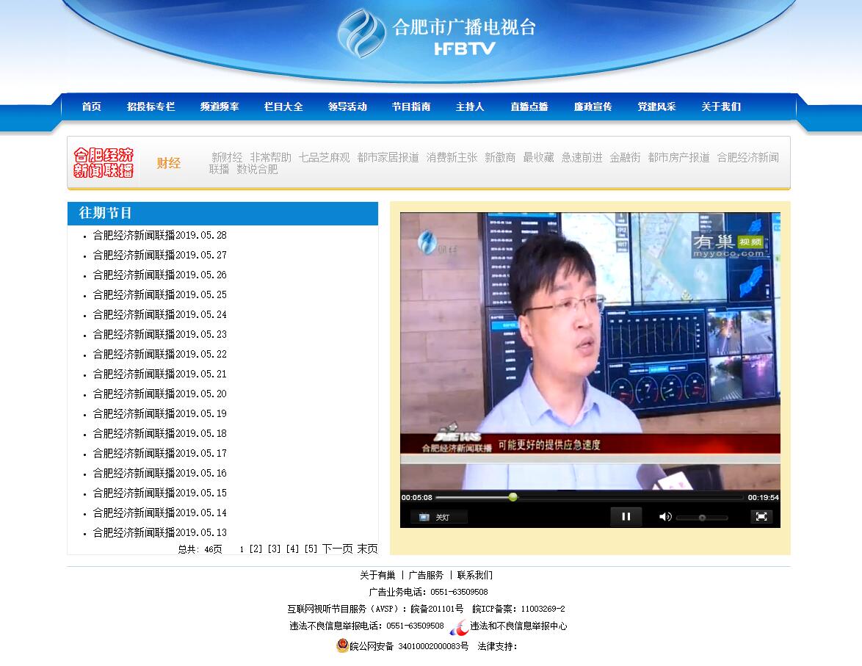Image resolution: width=862 pixels, height=666 pixels.
Task: Pause the video playback
Action: pos(626,517)
